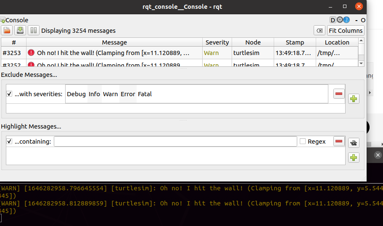Select Debug severity in exclude filter
Screen dimensions: 383x226
point(76,94)
